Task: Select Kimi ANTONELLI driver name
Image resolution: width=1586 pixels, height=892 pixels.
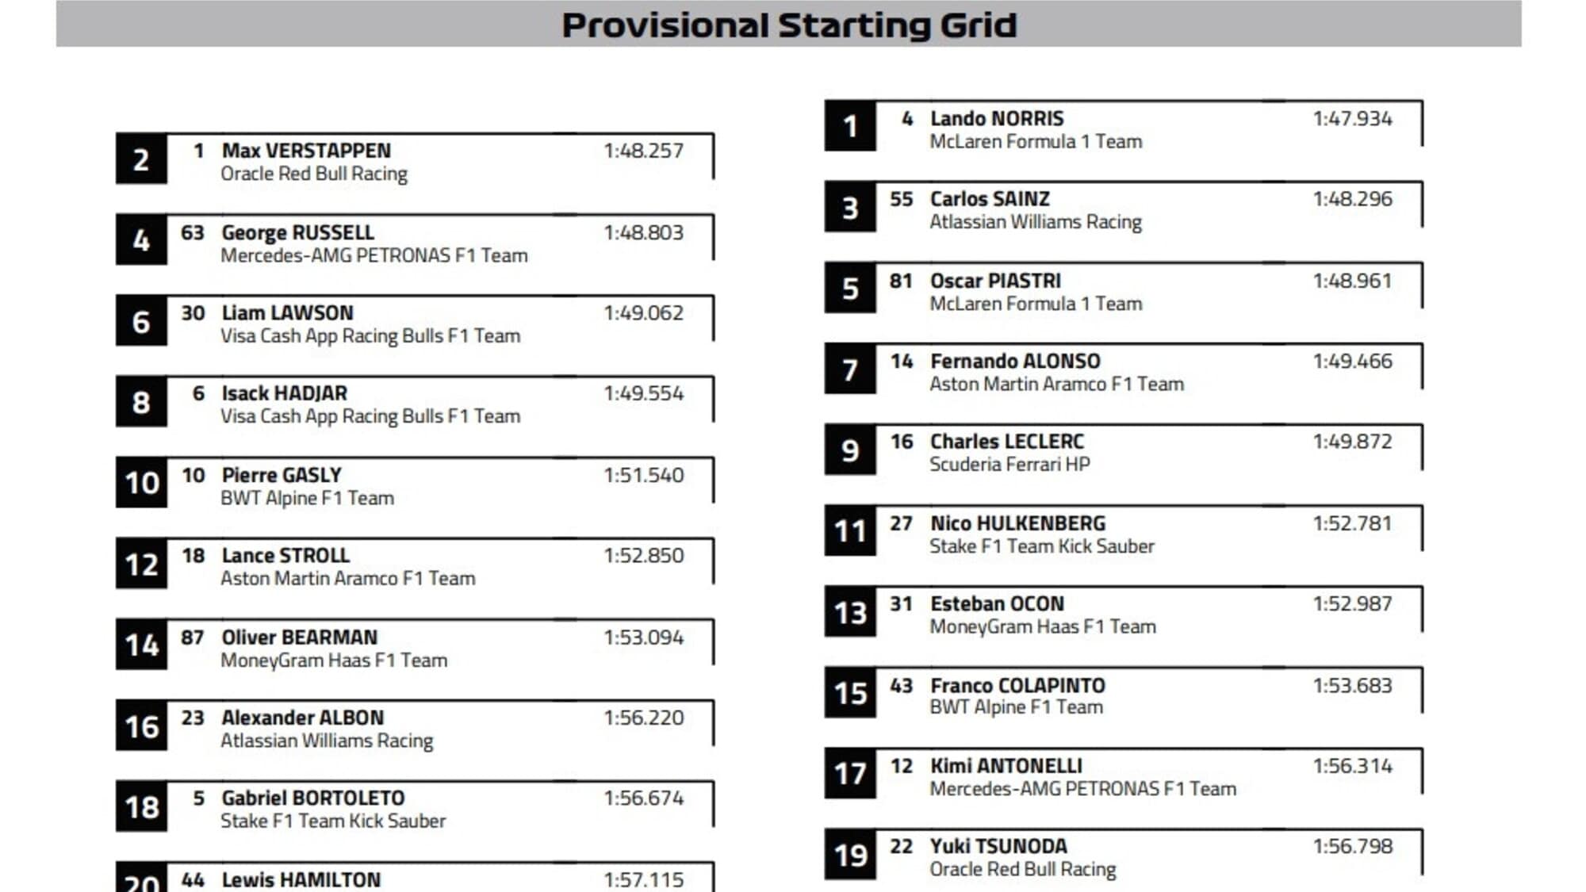Action: point(1006,766)
